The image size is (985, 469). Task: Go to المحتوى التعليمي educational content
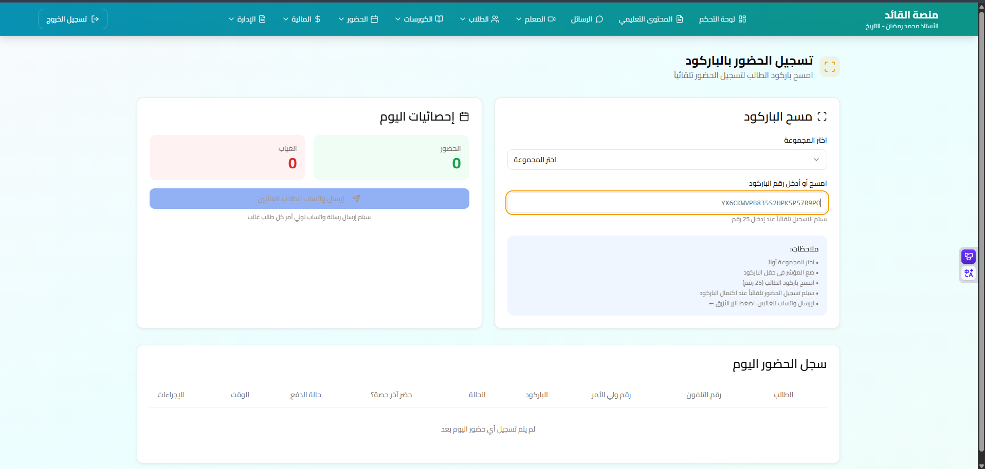coord(650,19)
